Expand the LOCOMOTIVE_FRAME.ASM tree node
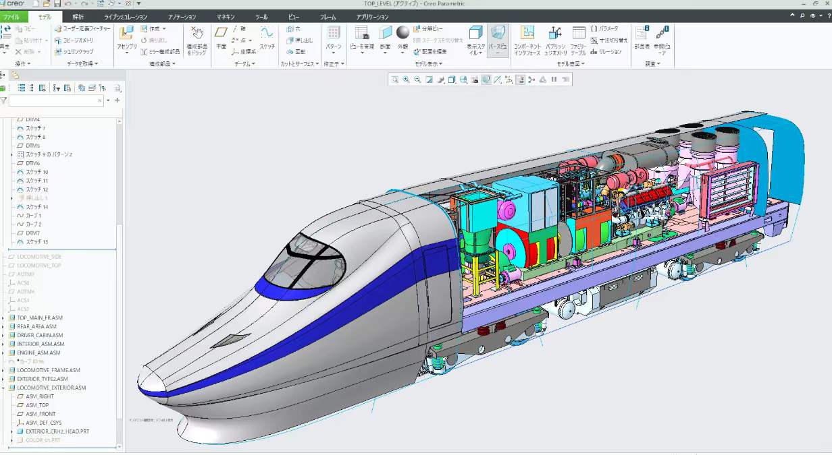This screenshot has width=832, height=455. pyautogui.click(x=3, y=370)
